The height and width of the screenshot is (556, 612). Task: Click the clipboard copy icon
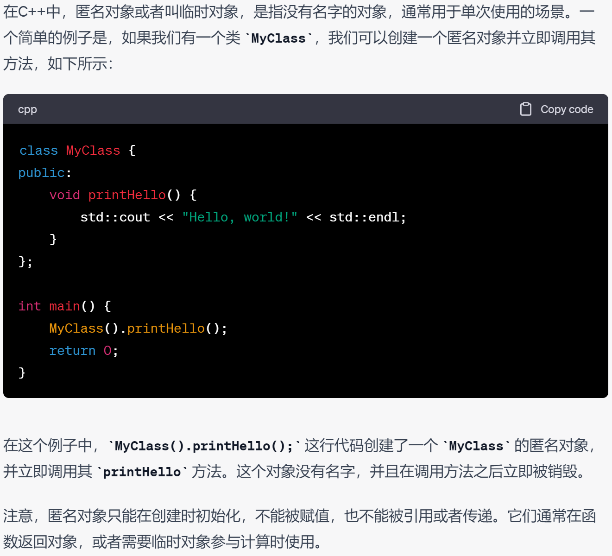click(x=525, y=109)
